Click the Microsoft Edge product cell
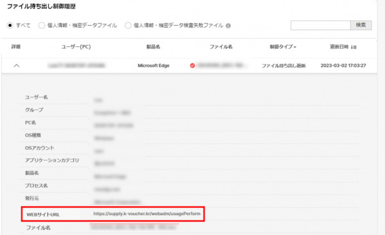 click(153, 65)
